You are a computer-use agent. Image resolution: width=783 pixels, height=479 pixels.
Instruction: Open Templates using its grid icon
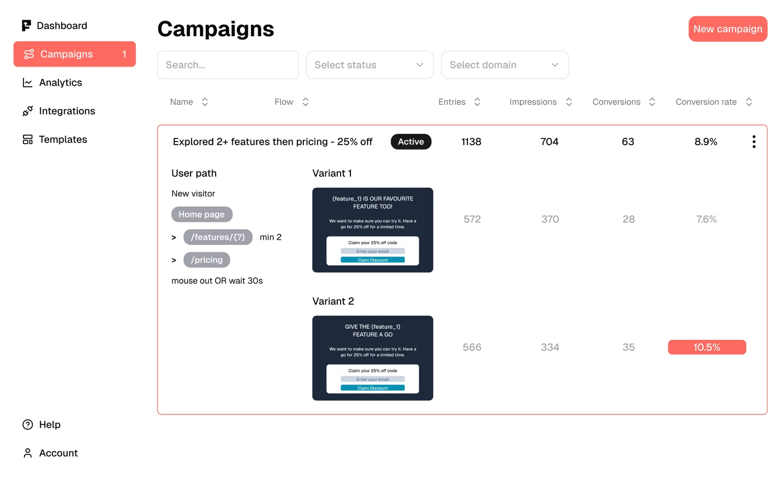pos(27,139)
